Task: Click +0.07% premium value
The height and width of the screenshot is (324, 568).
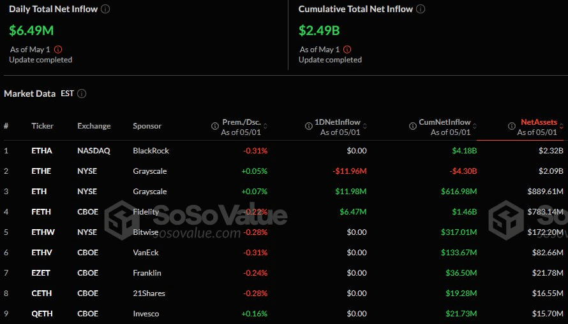Action: [254, 192]
